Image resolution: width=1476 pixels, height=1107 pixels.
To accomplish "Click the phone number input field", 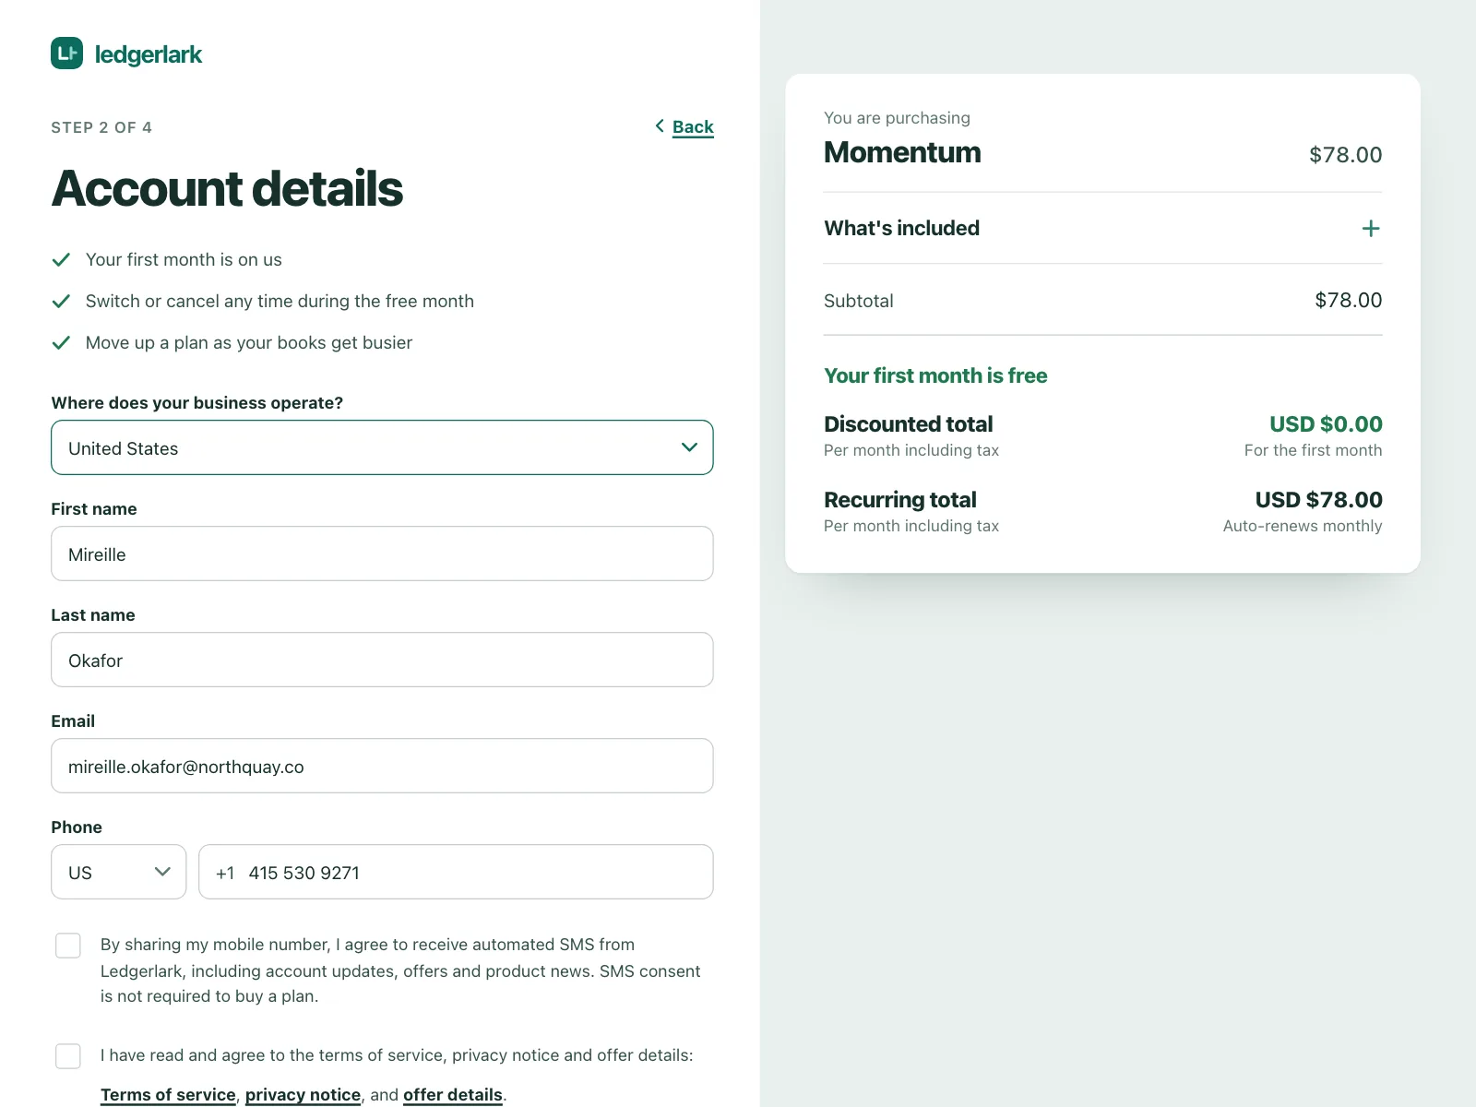I will [x=456, y=872].
